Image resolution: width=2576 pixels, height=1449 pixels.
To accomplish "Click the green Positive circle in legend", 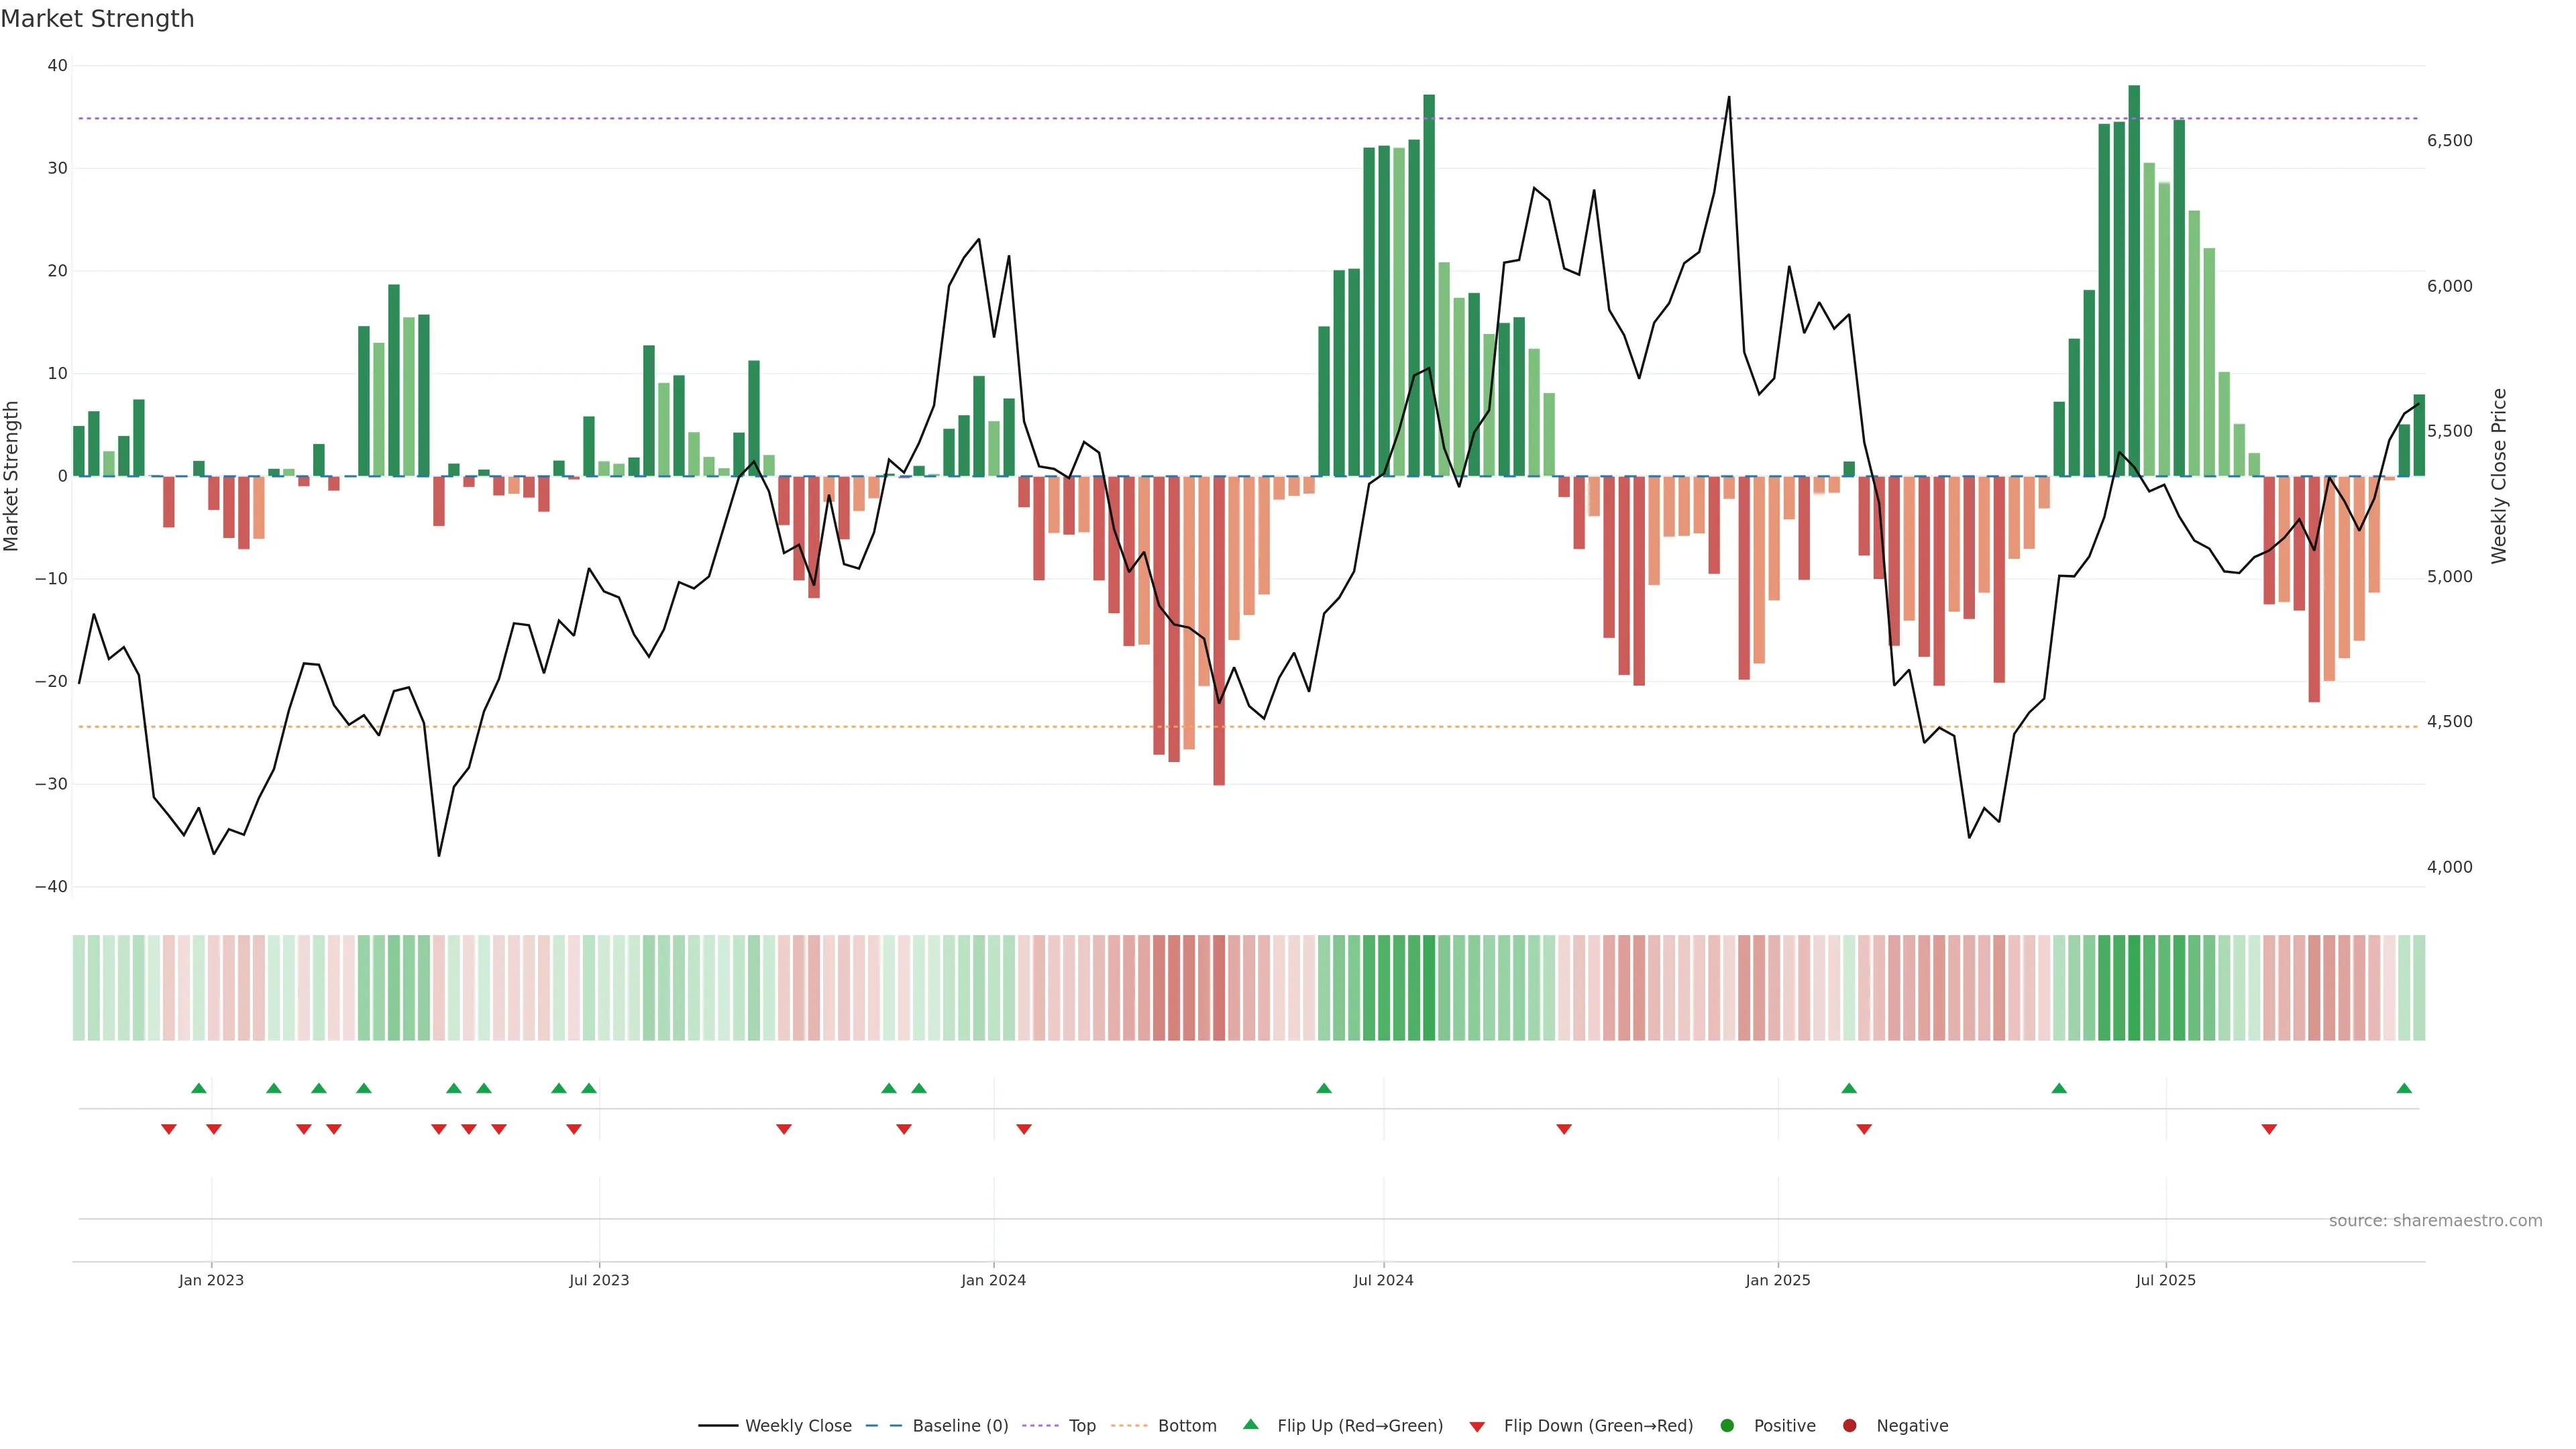I will click(x=1727, y=1426).
